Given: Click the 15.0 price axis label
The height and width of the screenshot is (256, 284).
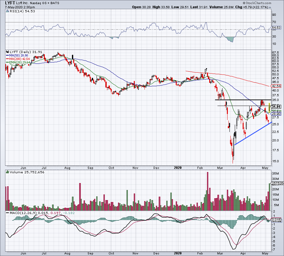Looking at the screenshot, I should click(275, 161).
